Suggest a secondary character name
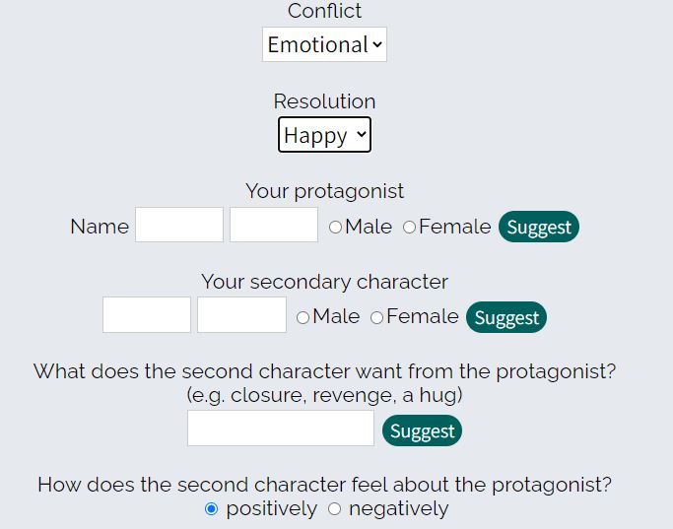 coord(506,317)
